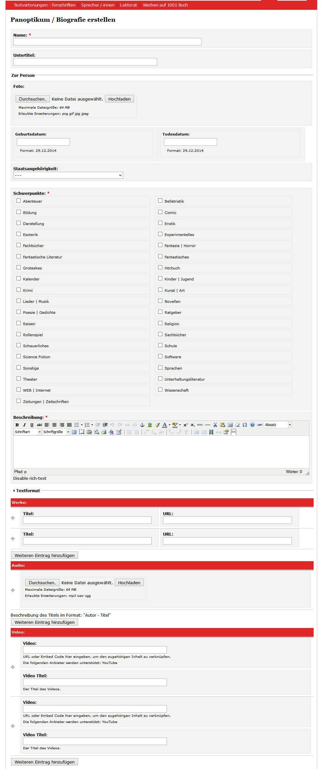Open HTML source editor
The image size is (324, 769).
point(200,425)
